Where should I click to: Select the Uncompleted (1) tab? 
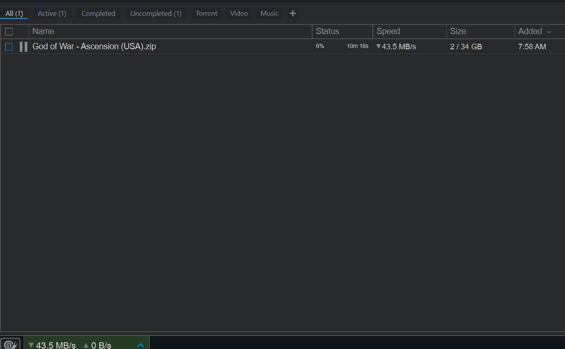[156, 13]
